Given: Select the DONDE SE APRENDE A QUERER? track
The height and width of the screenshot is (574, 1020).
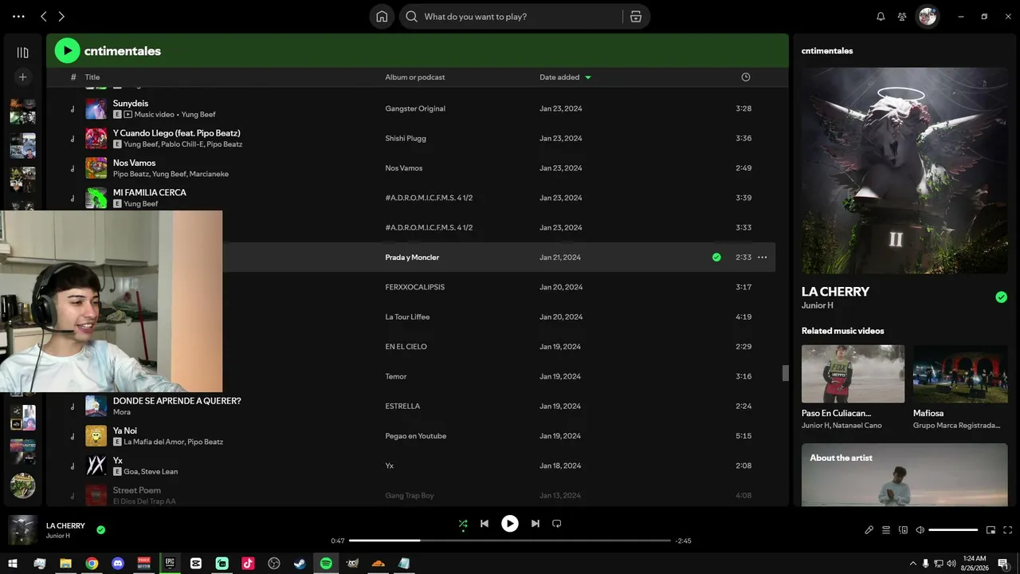Looking at the screenshot, I should click(177, 401).
